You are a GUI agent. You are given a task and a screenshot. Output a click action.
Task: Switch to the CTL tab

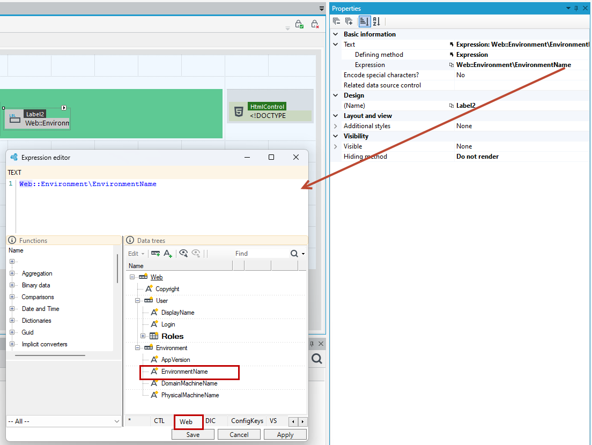tap(159, 421)
